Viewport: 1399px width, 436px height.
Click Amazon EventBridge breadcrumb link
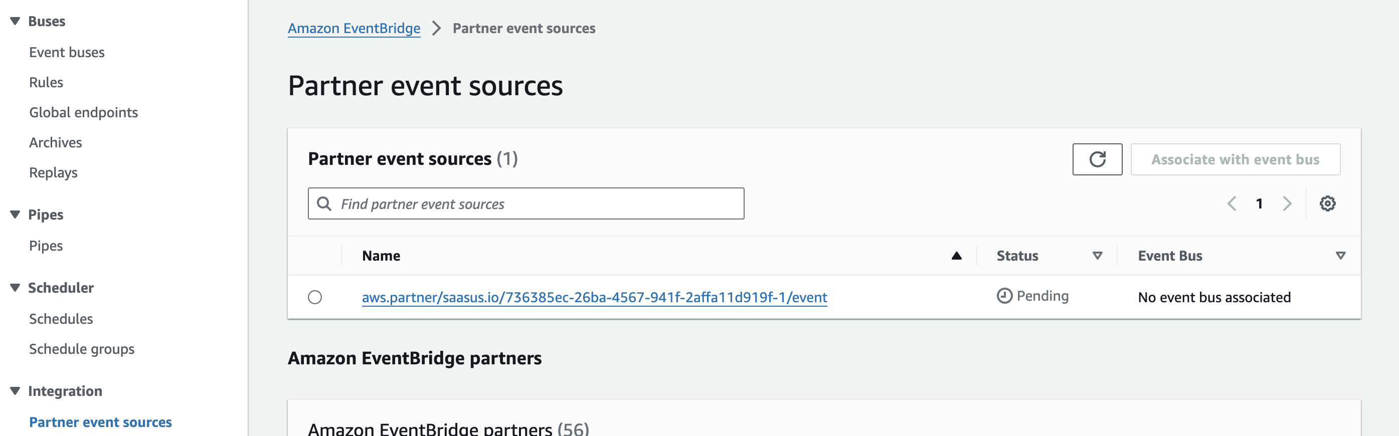point(354,28)
